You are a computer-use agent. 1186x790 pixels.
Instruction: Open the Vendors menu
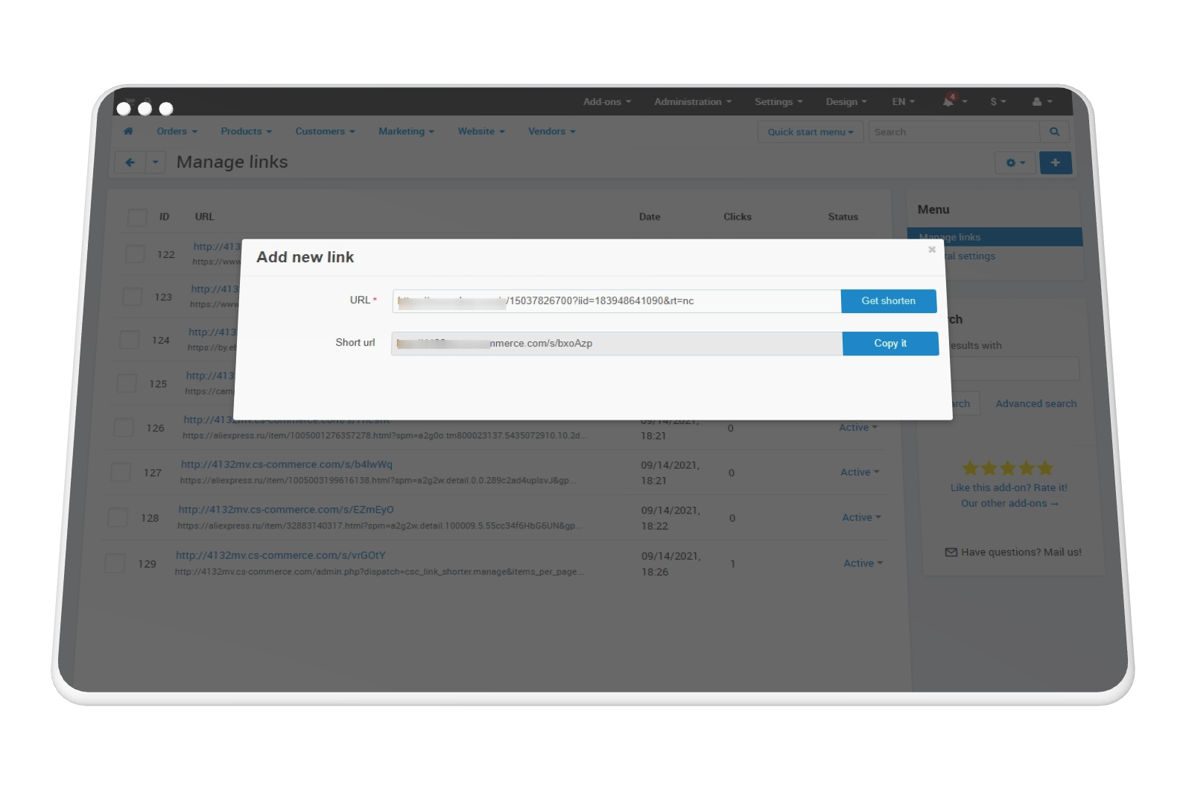click(x=552, y=131)
